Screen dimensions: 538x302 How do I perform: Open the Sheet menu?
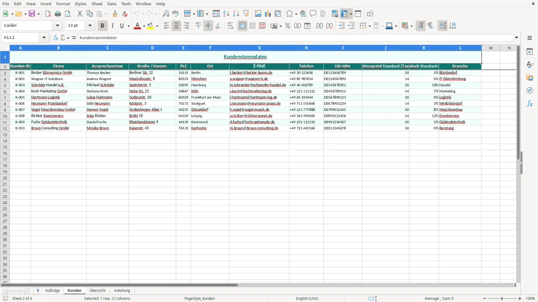pyautogui.click(x=97, y=4)
